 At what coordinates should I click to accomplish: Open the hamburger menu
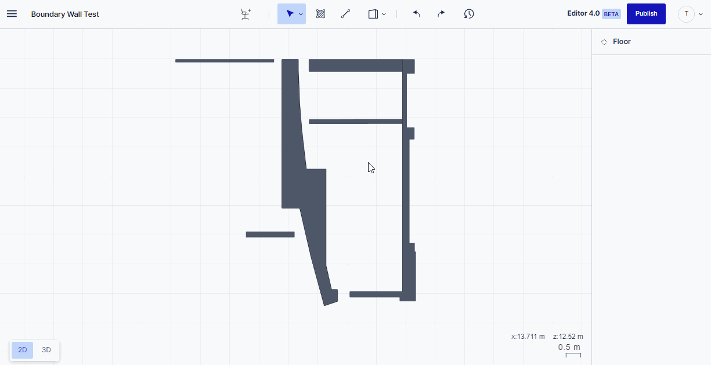click(12, 13)
